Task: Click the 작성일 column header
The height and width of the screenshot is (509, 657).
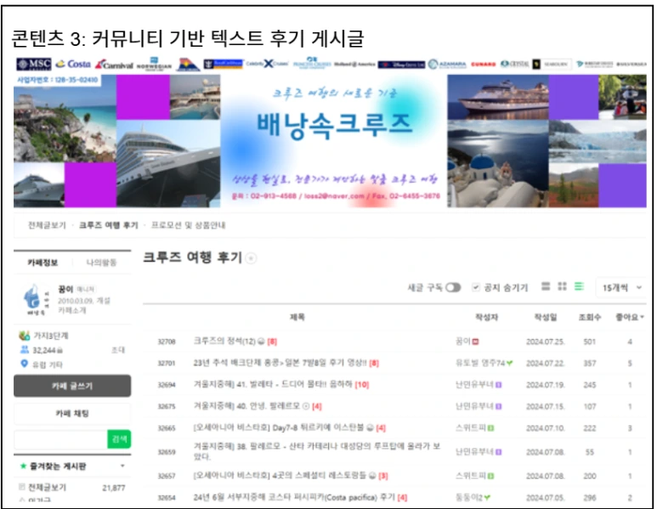Action: click(546, 317)
